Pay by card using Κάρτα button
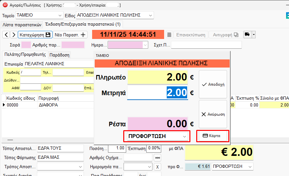Image resolution: width=289 pixels, height=176 pixels. pos(213,136)
